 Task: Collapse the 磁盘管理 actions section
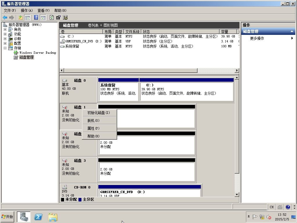point(292,31)
